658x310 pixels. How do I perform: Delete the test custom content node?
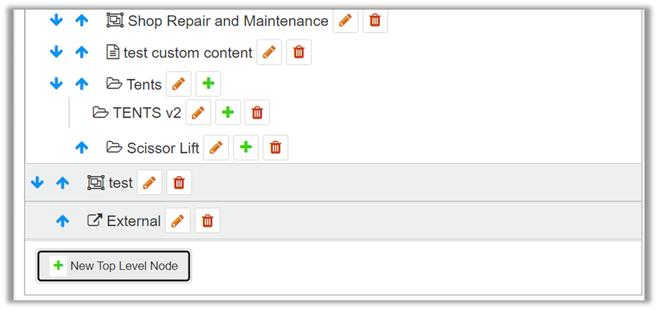[x=299, y=52]
